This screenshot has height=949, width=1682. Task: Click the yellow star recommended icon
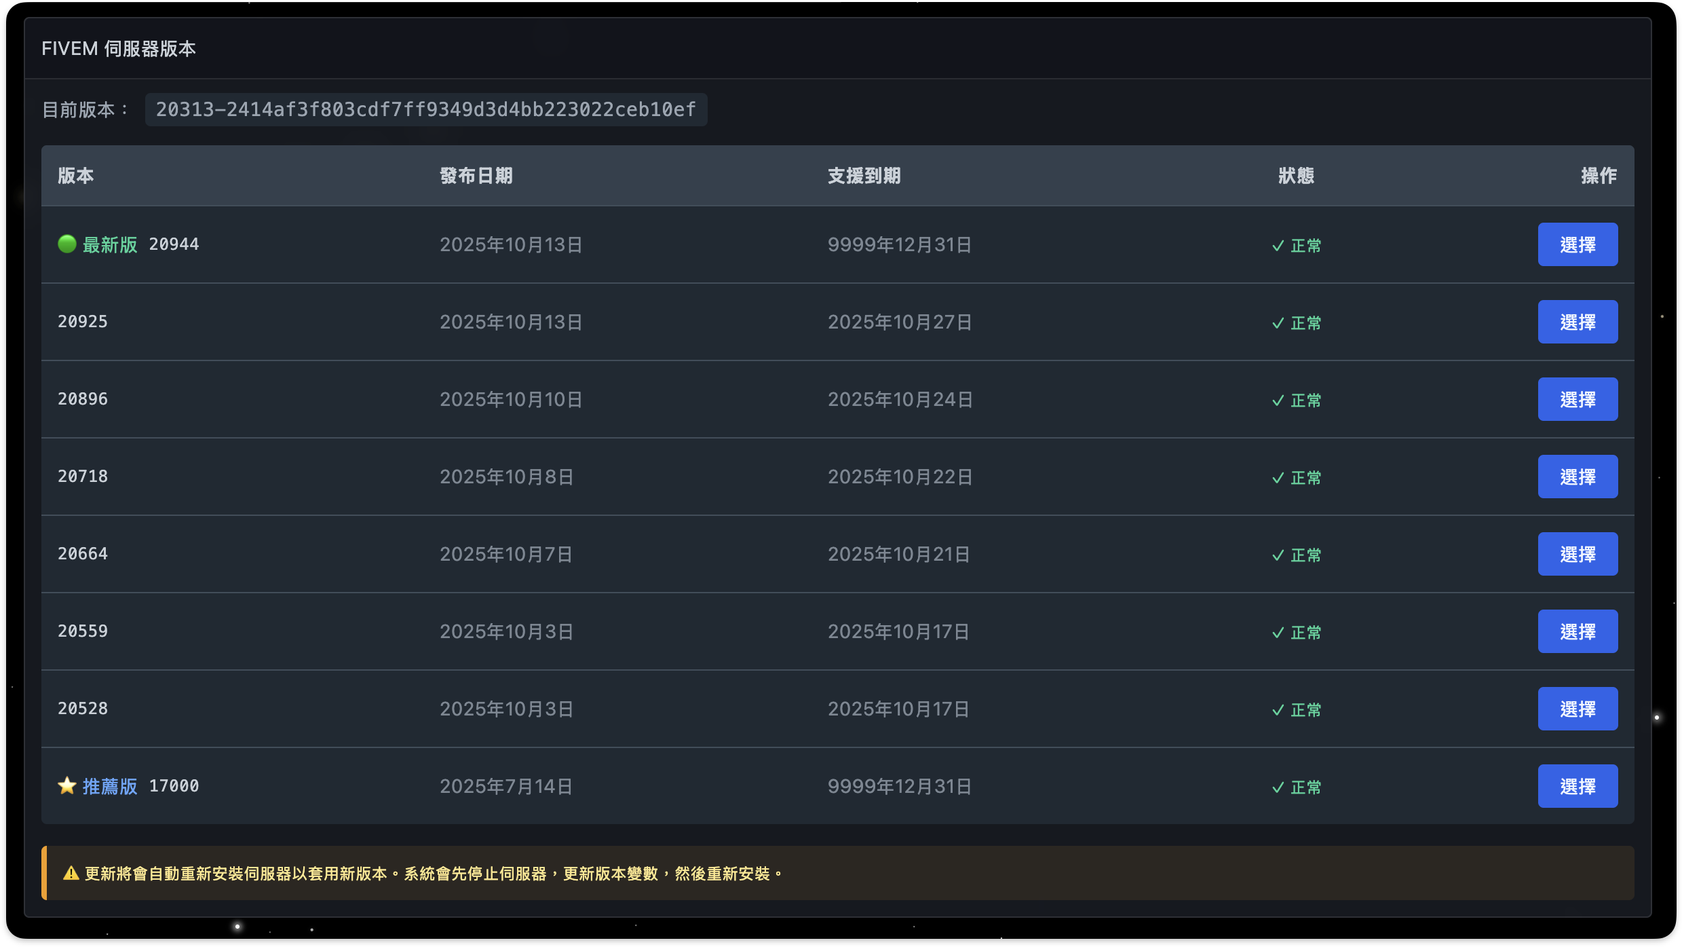pos(66,785)
